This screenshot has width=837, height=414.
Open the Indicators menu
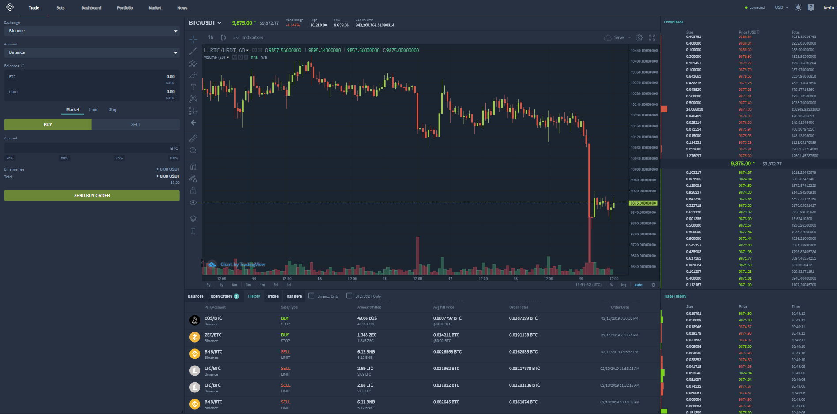click(248, 37)
